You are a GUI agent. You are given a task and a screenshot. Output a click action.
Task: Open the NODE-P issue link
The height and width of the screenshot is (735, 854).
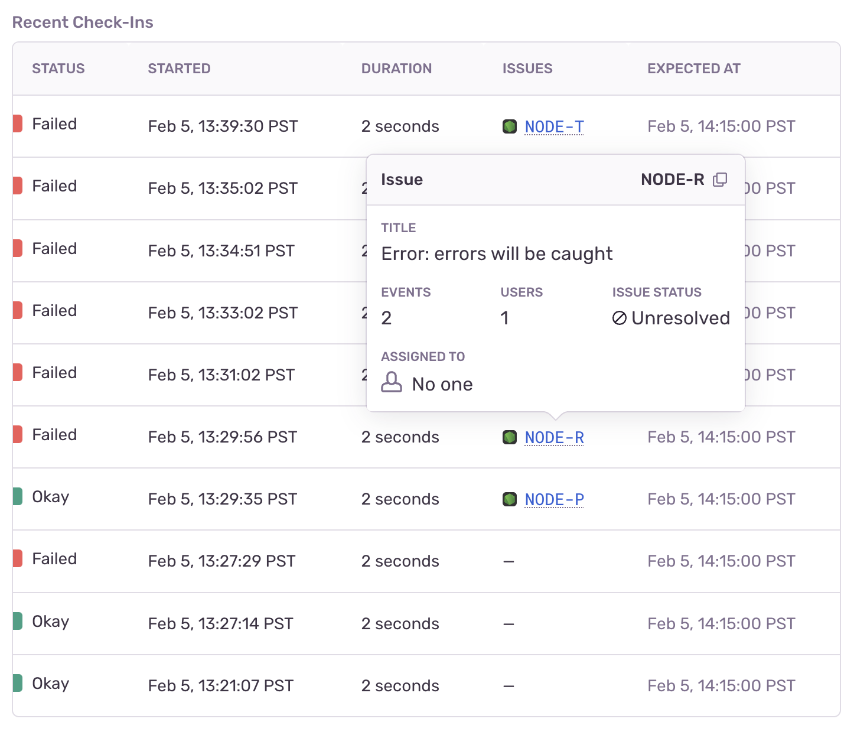(554, 500)
